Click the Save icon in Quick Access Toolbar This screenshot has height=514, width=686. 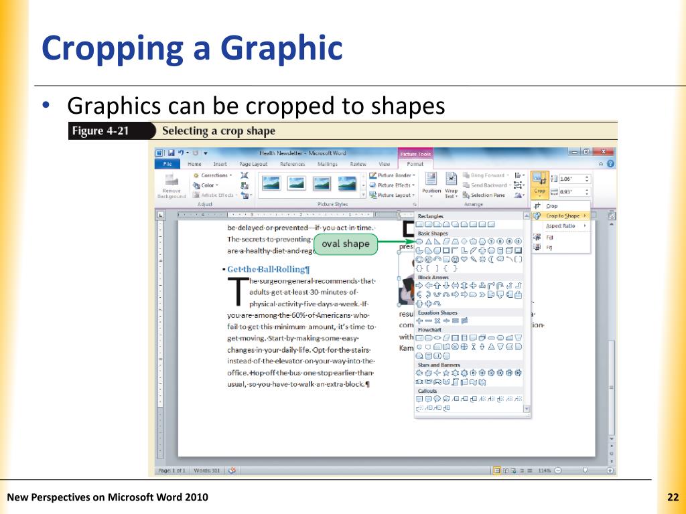tap(171, 153)
